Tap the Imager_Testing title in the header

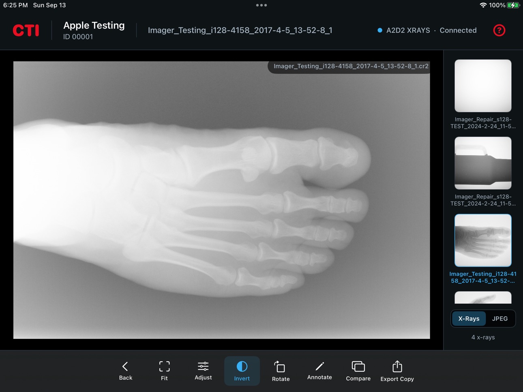240,30
